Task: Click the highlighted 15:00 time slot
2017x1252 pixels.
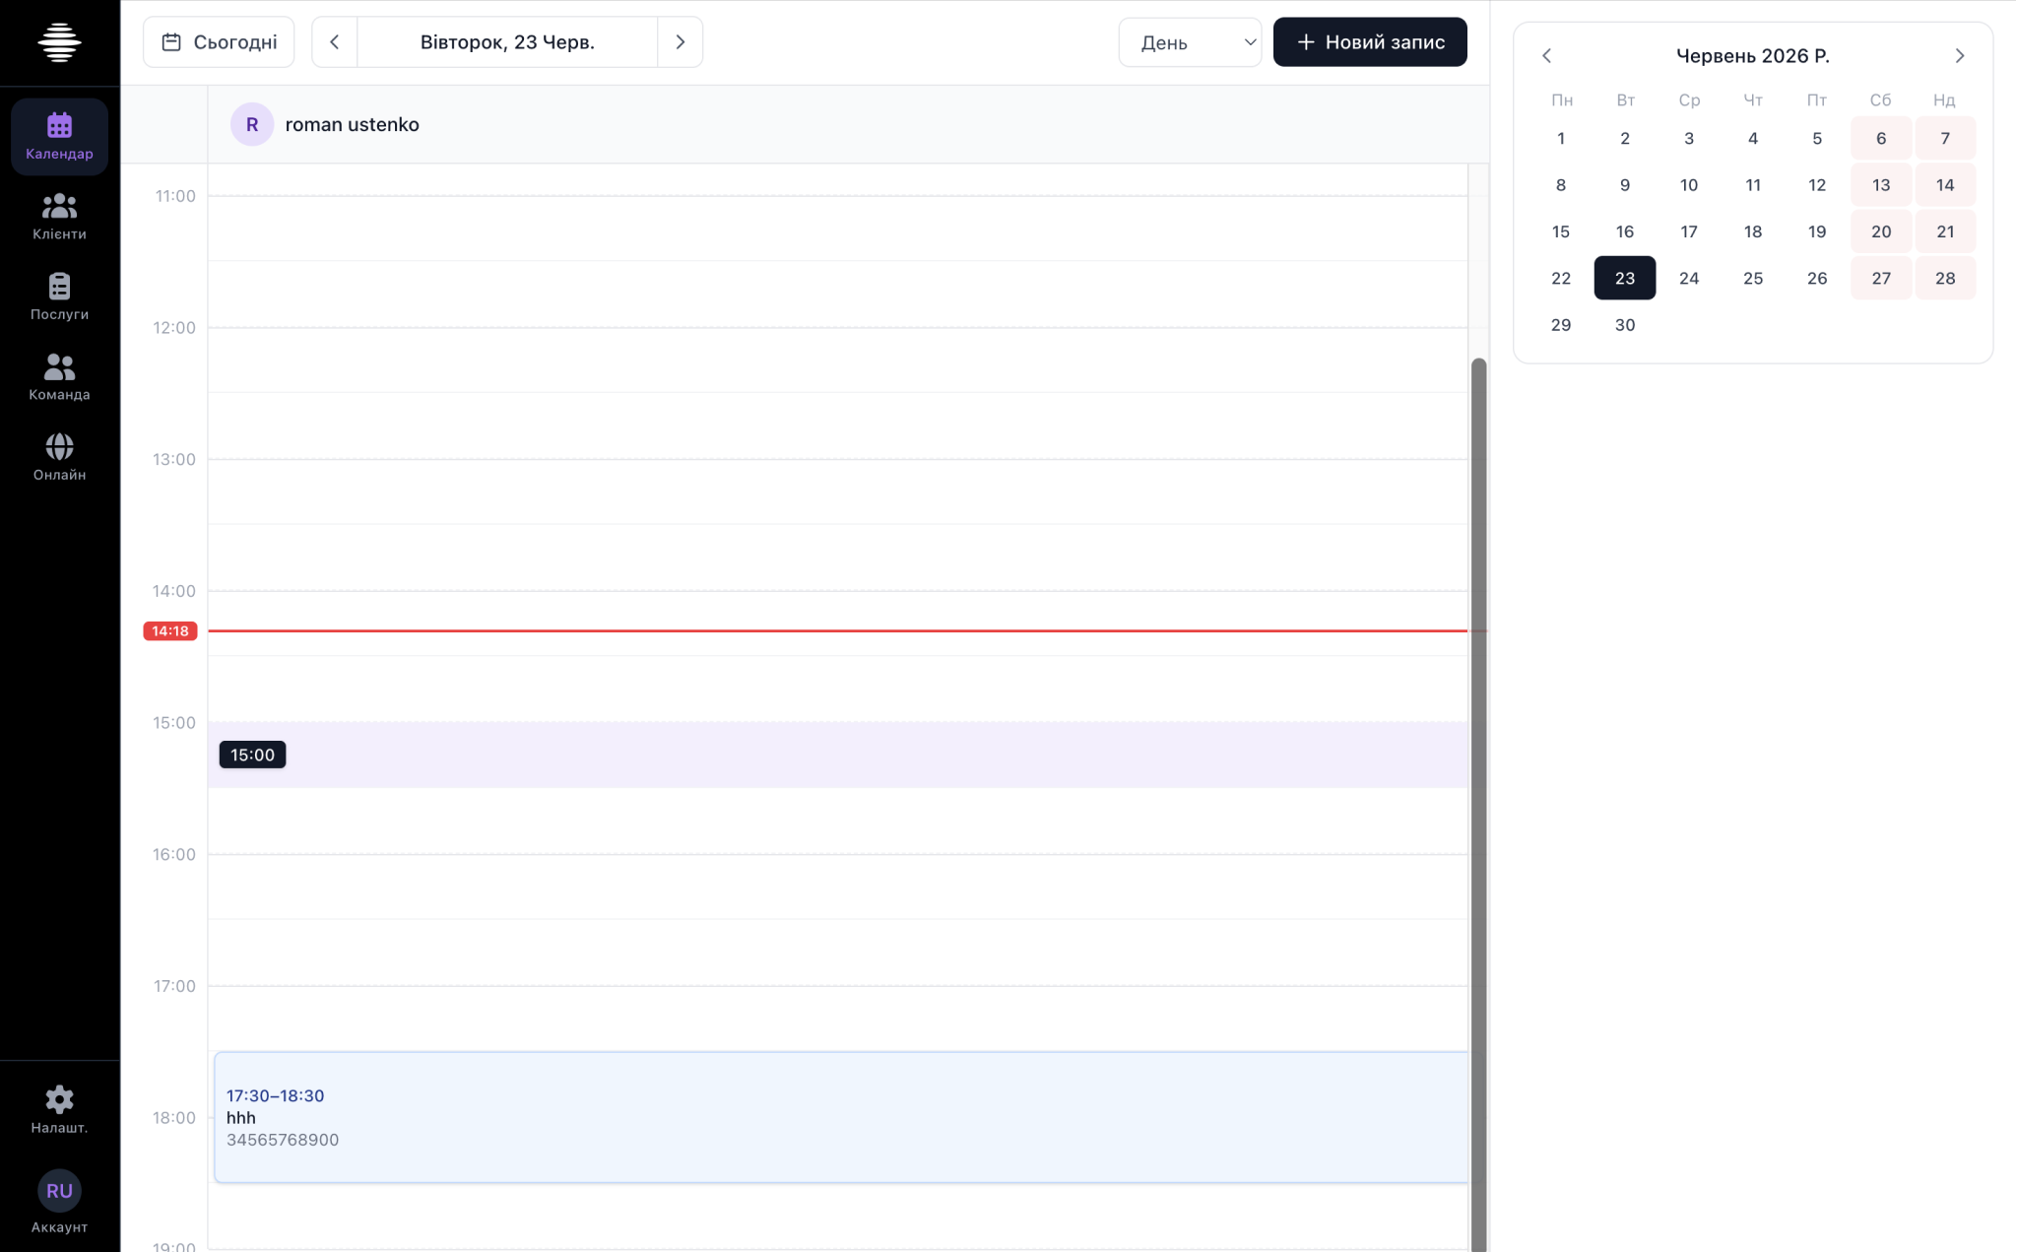Action: 837,755
